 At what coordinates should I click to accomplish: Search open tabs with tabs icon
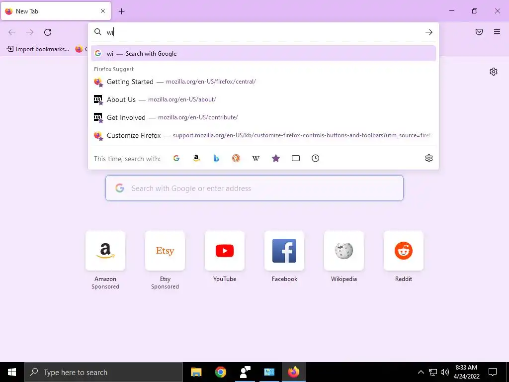click(296, 158)
